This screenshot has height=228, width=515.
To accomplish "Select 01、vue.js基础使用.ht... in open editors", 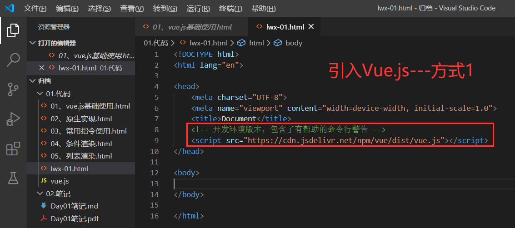I will click(x=96, y=55).
